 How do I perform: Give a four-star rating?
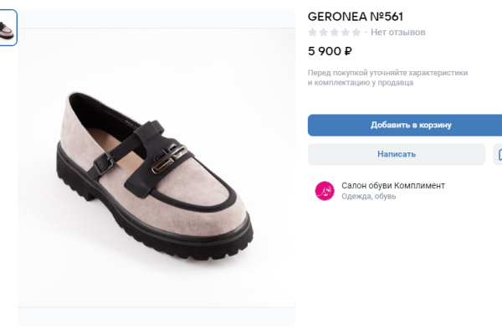[346, 33]
